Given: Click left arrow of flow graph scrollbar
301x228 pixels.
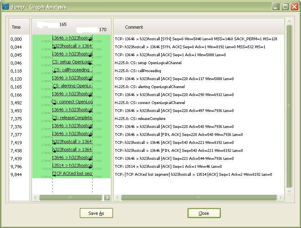Looking at the screenshot, I should (35, 198).
